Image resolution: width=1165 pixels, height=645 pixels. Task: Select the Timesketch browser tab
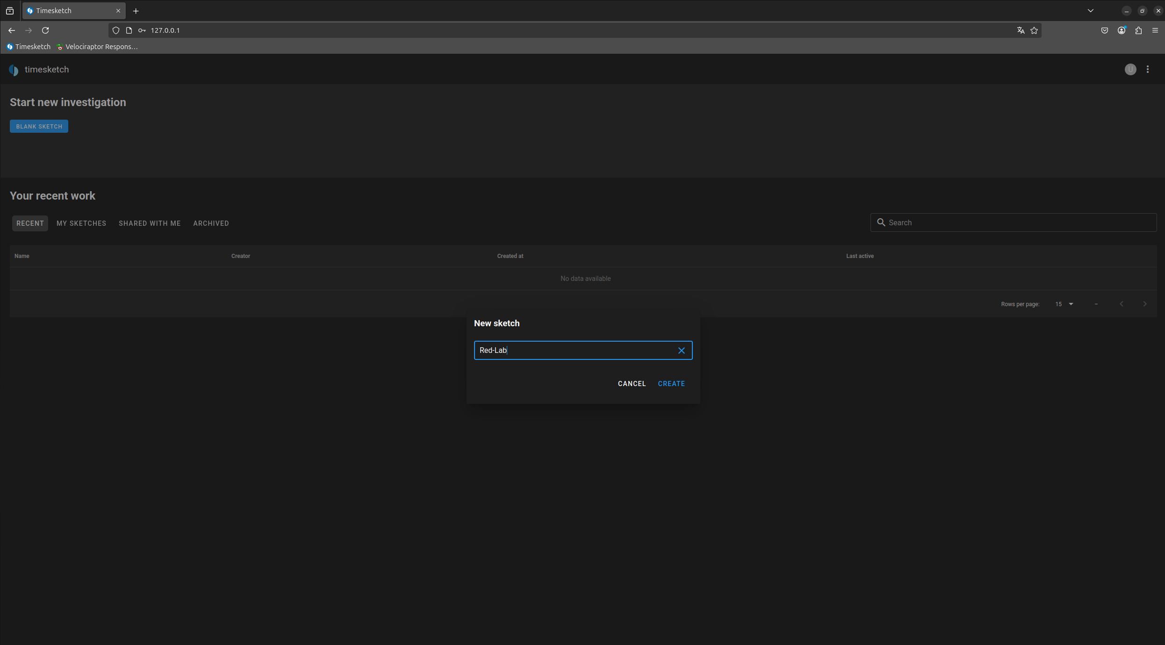click(x=74, y=11)
